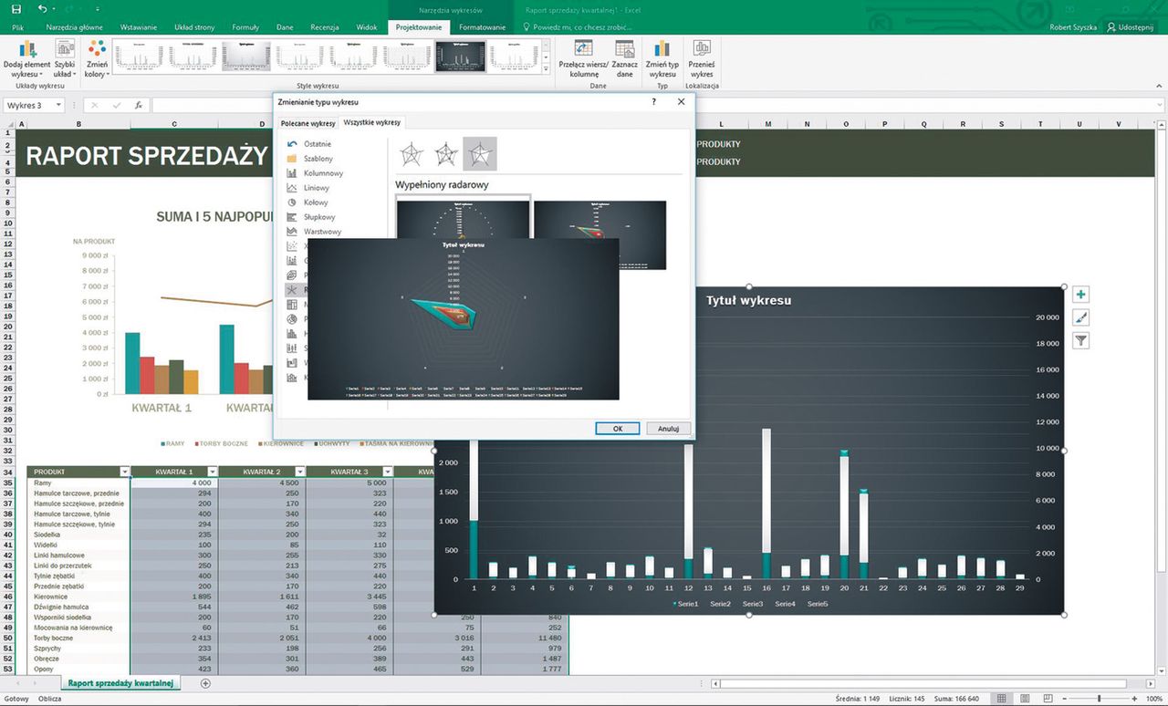
Task: Click the zoom slider handle
Action: (x=1099, y=699)
